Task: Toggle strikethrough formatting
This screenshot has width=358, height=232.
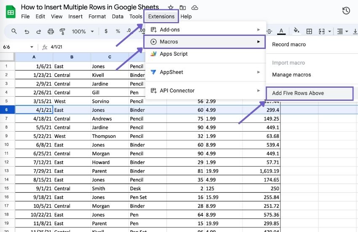Action: point(269,31)
